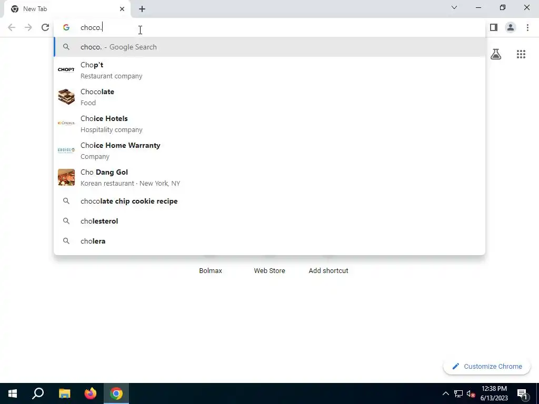Open File Explorer from taskbar
The height and width of the screenshot is (404, 539).
tap(64, 393)
